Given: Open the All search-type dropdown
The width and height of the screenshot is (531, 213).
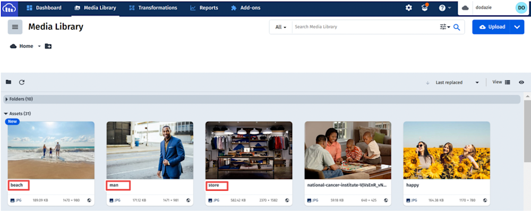Looking at the screenshot, I should pos(281,27).
